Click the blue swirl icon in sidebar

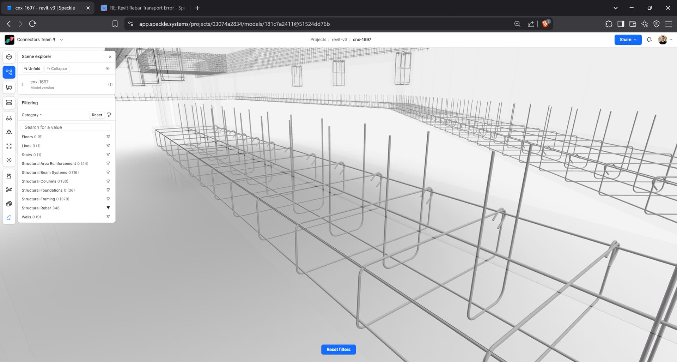point(9,218)
